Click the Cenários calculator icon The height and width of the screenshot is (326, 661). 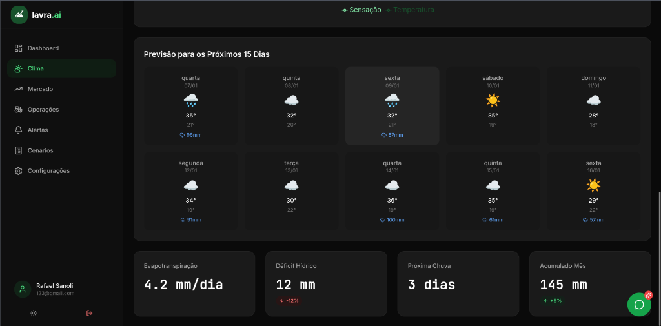pyautogui.click(x=19, y=150)
